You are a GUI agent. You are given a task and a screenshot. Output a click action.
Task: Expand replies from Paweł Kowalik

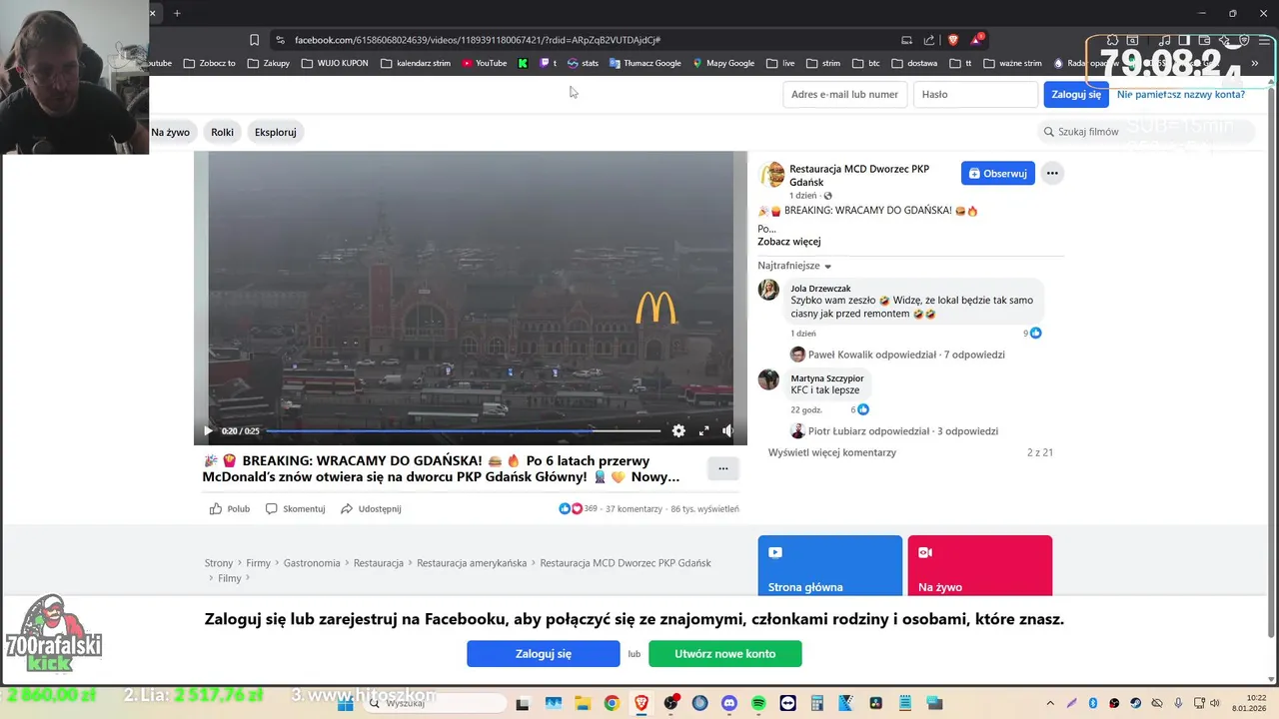point(897,355)
